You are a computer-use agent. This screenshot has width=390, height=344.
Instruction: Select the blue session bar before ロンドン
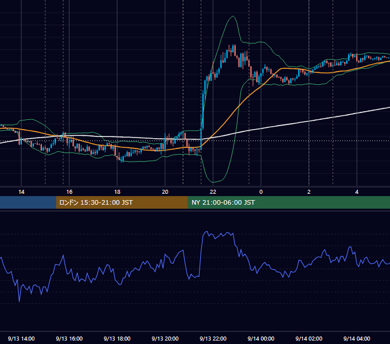click(28, 202)
